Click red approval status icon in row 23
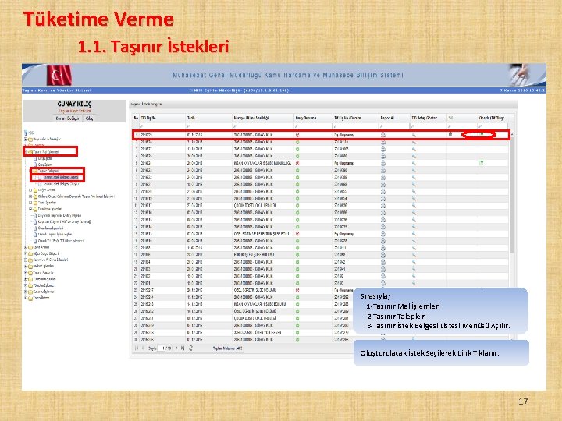The width and height of the screenshot is (562, 421). [297, 290]
